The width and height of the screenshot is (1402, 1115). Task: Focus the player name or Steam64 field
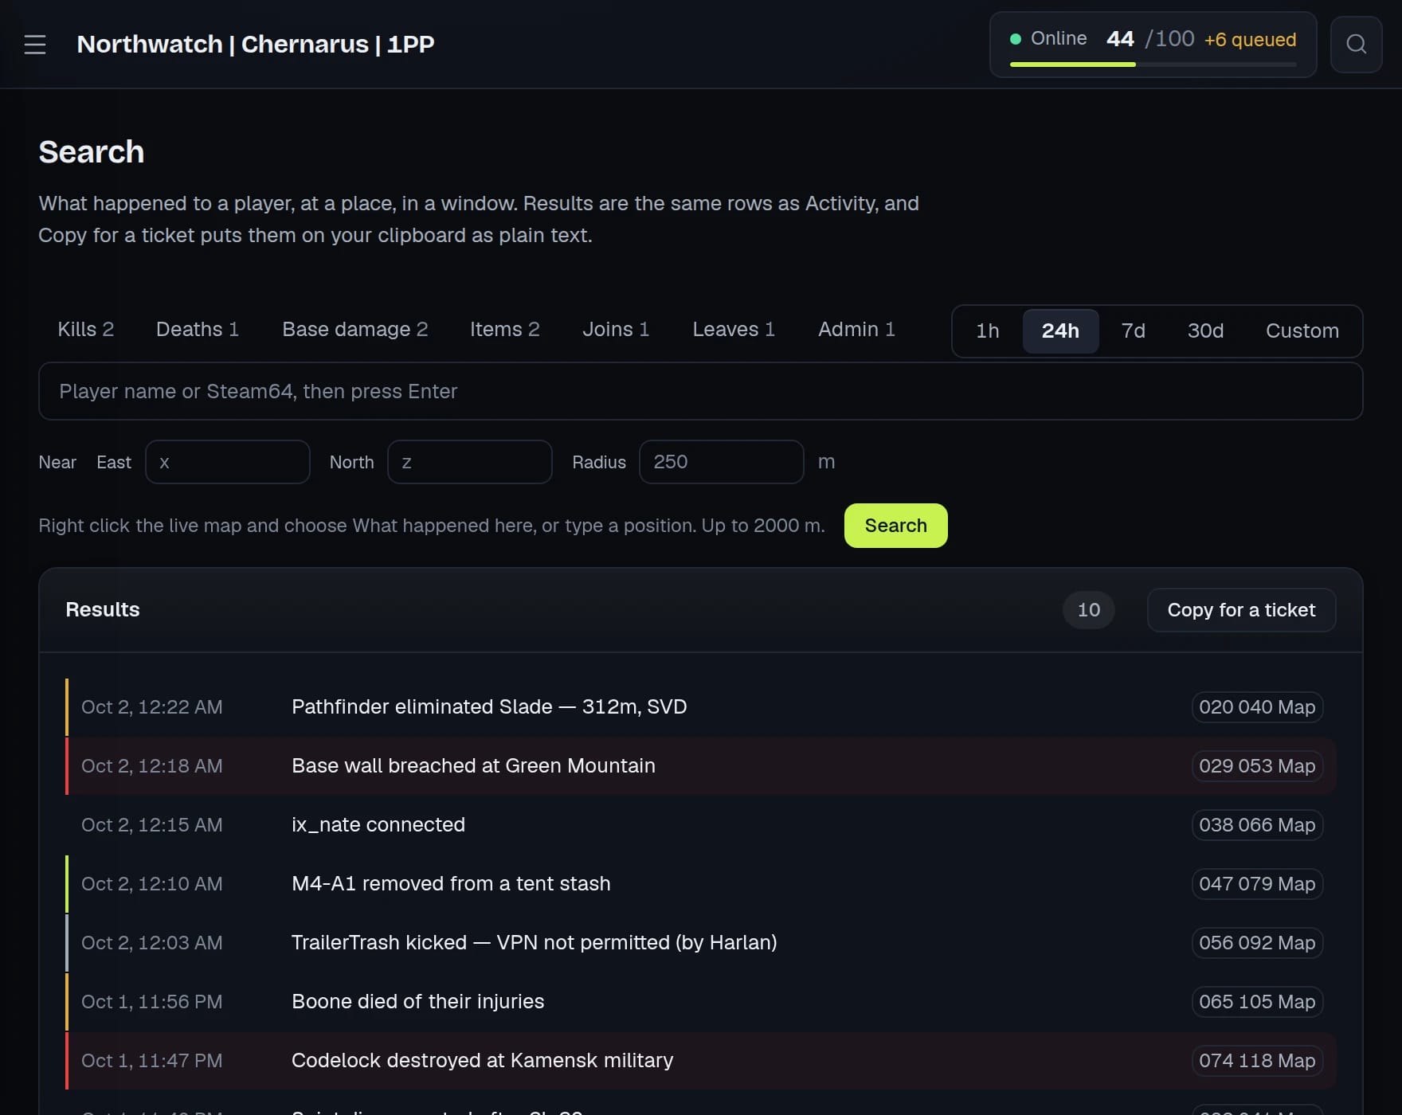(x=701, y=392)
